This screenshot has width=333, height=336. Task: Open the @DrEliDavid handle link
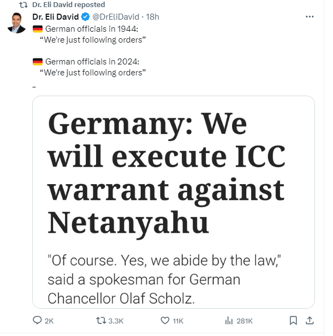pos(116,17)
